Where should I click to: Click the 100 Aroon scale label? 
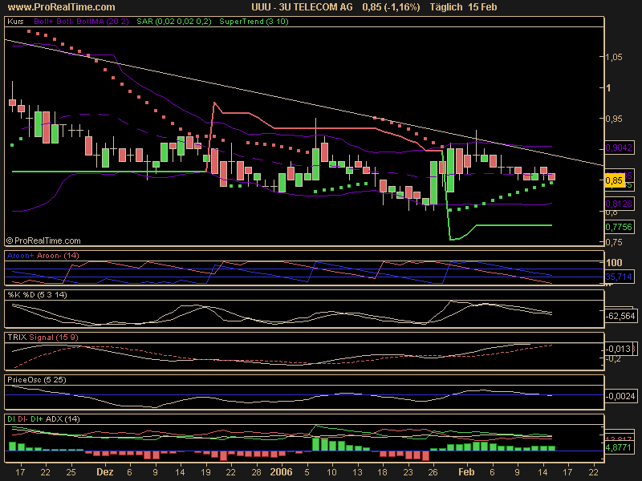(x=614, y=263)
